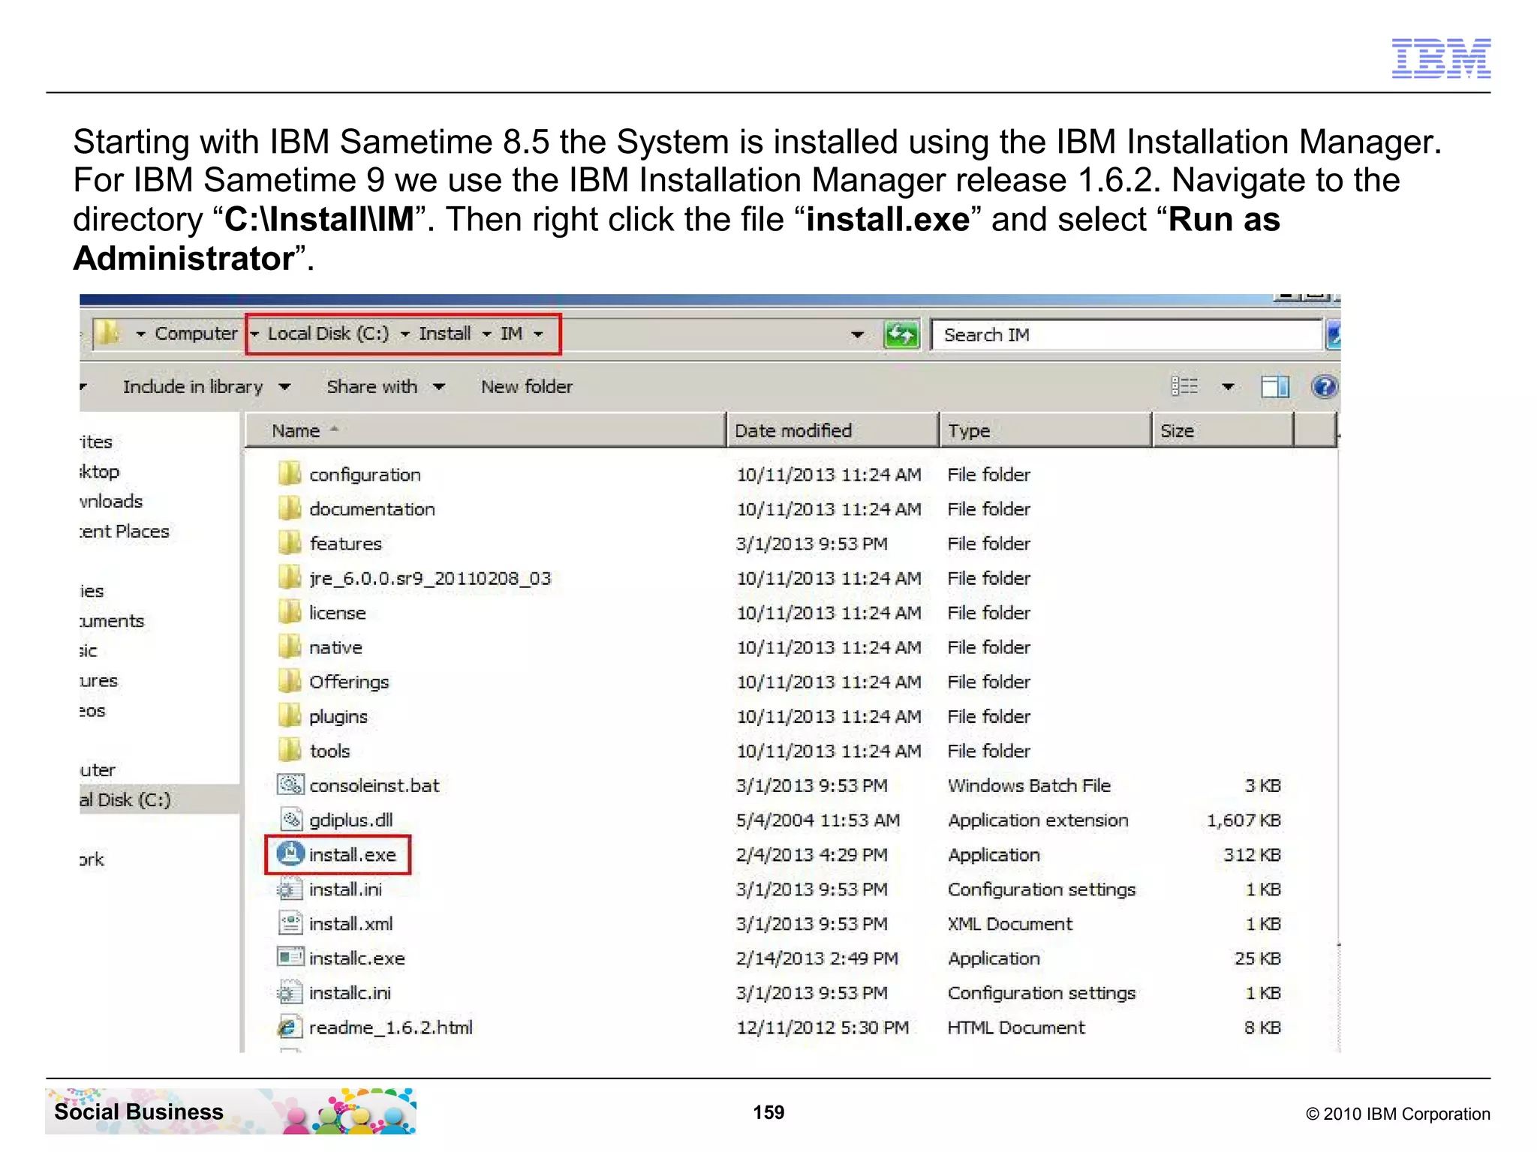Select the readme_1.6.2.html file name
This screenshot has height=1152, width=1537.
[390, 1027]
